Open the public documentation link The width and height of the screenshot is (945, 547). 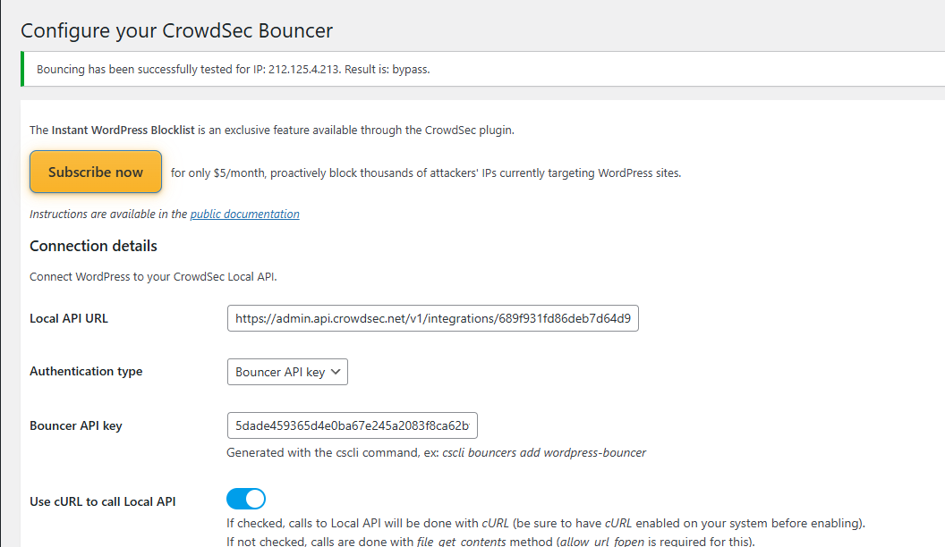tap(244, 215)
